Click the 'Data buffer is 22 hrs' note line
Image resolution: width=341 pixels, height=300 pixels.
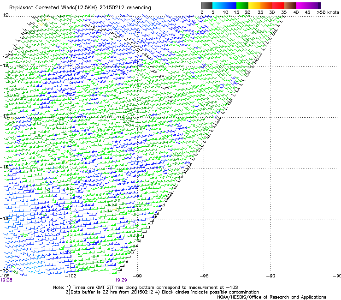click(162, 292)
